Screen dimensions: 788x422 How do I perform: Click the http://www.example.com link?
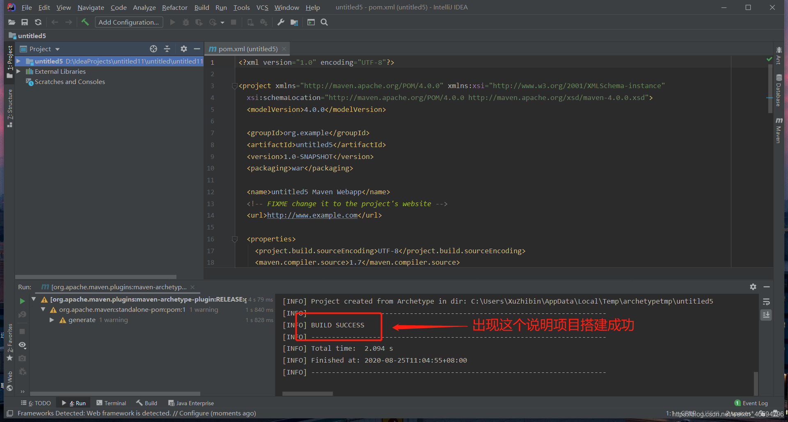pos(312,215)
